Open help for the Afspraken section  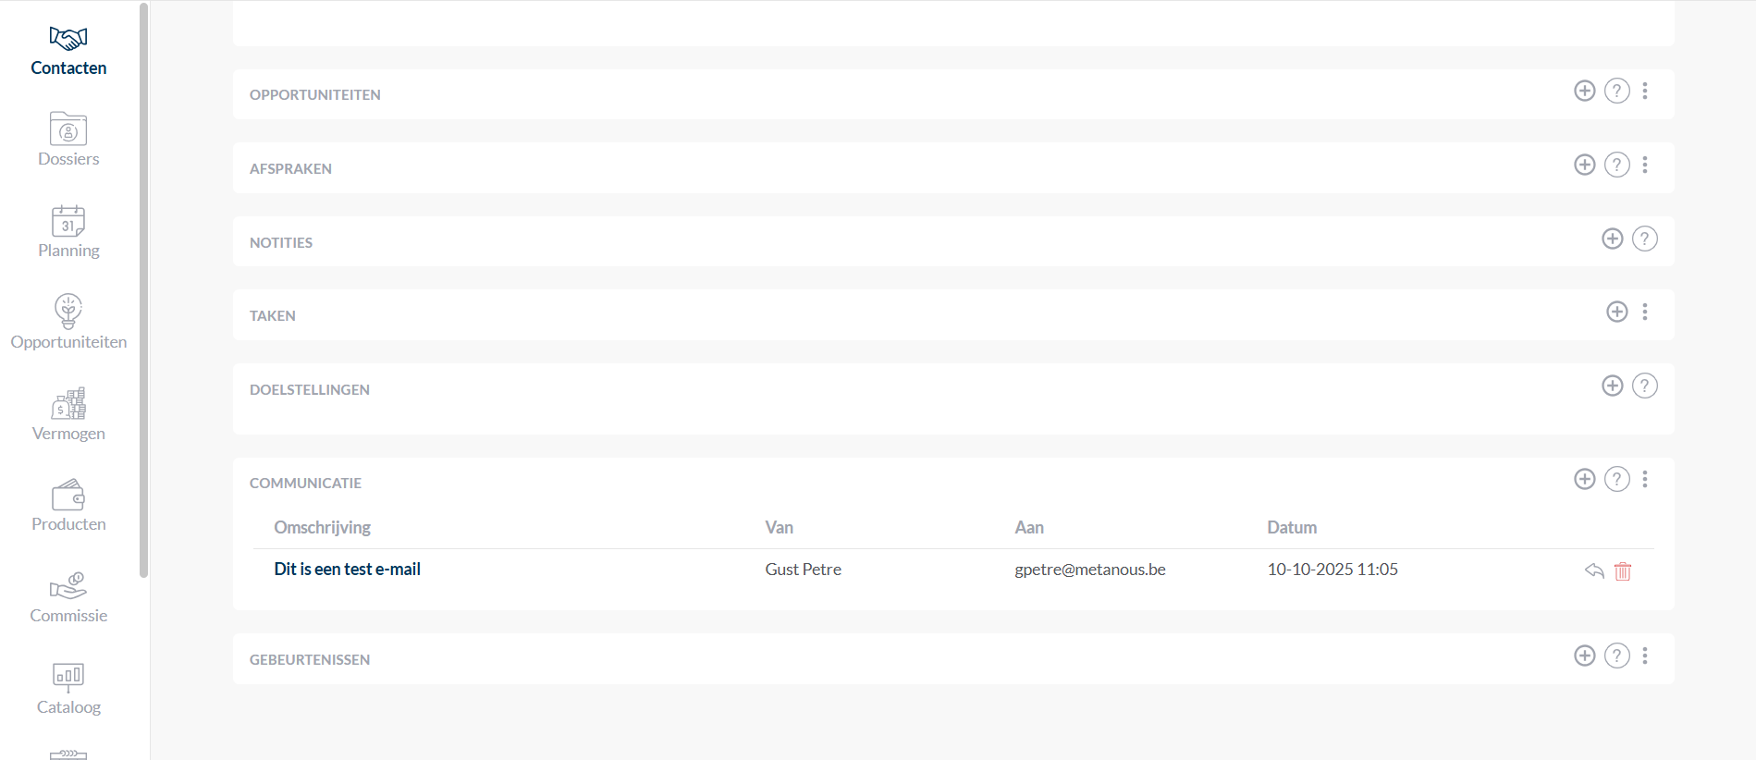pos(1616,165)
